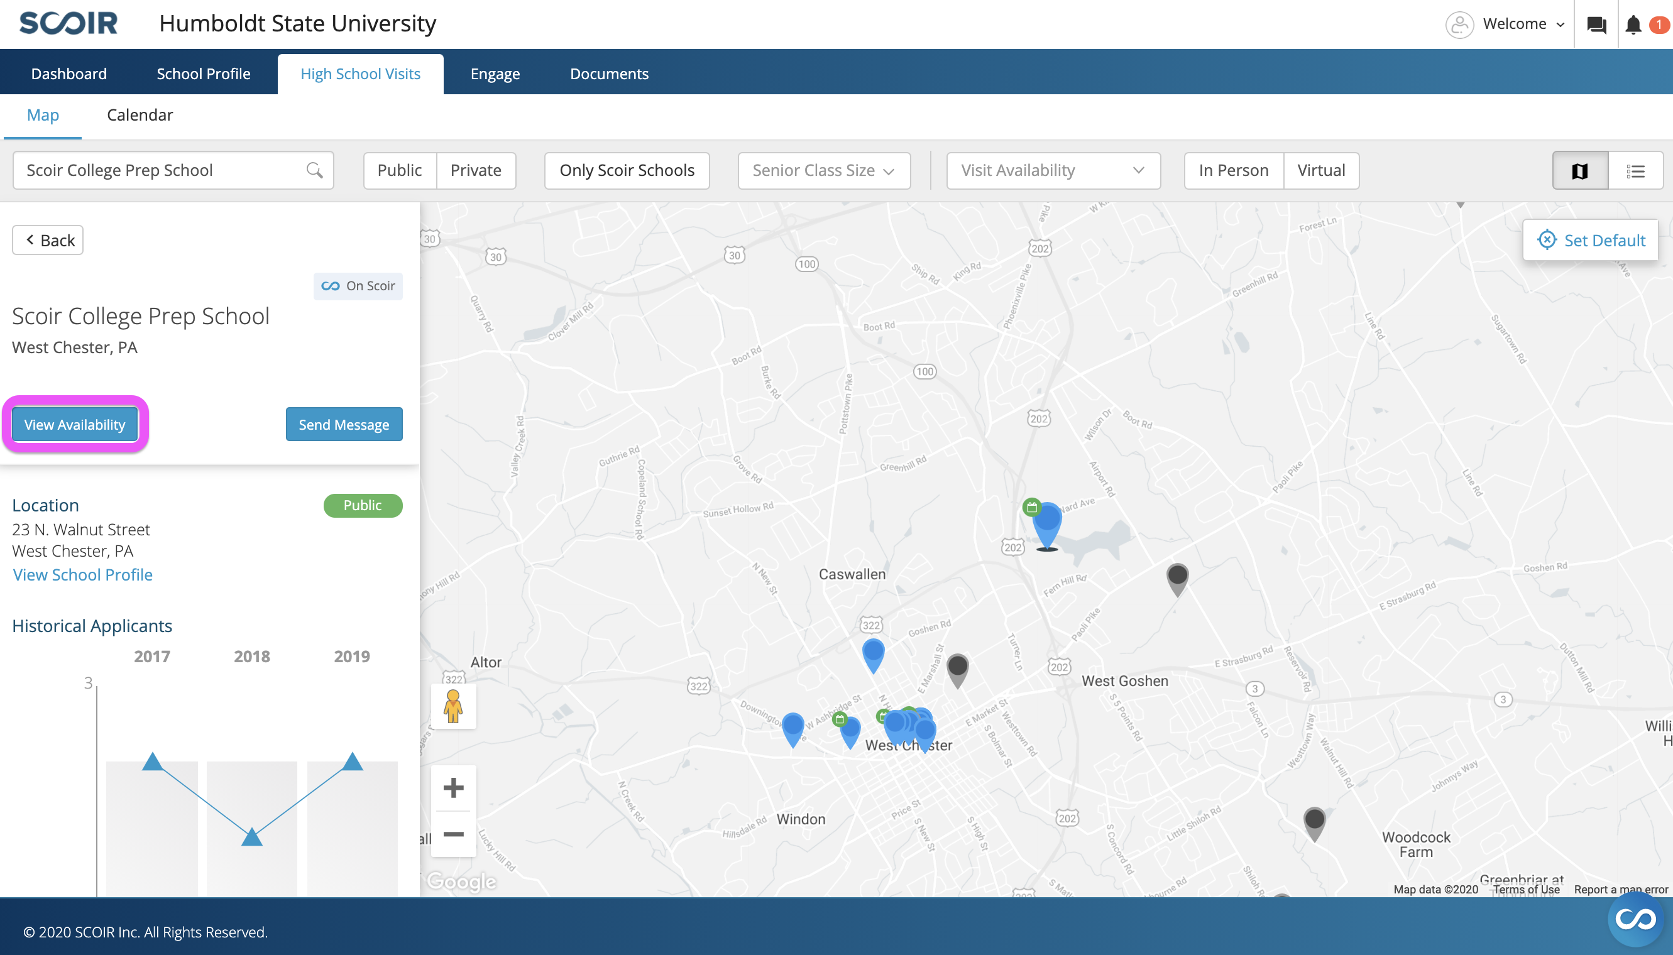Click the 2018 triangle data point
The width and height of the screenshot is (1673, 955).
coord(252,837)
